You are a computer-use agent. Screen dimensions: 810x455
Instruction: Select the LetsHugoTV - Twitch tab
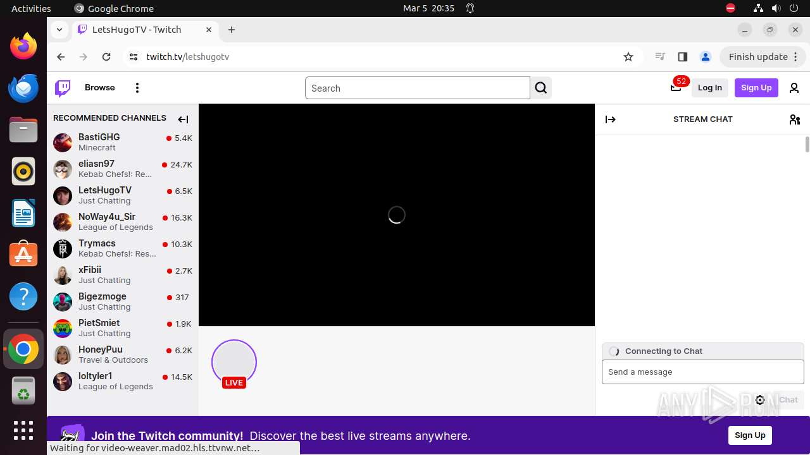coord(145,30)
